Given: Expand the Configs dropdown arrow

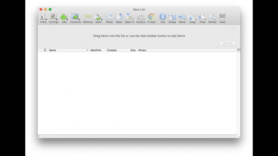Looking at the screenshot, I should (57, 19).
